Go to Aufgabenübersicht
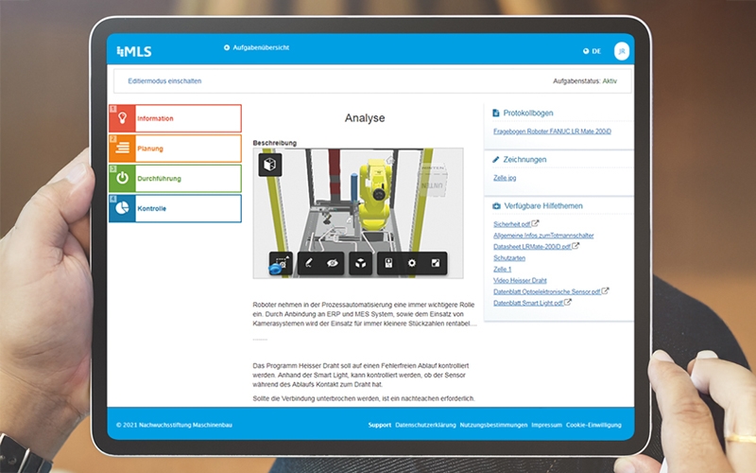756x473 pixels. click(258, 47)
